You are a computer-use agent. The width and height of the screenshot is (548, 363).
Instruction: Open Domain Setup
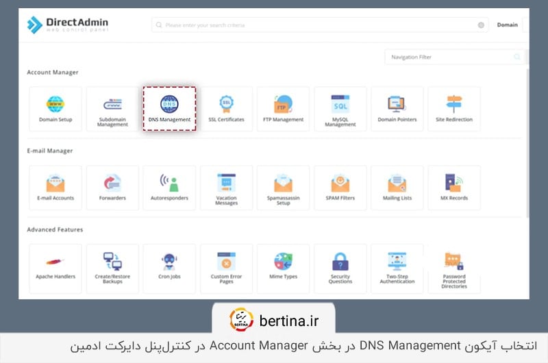55,109
